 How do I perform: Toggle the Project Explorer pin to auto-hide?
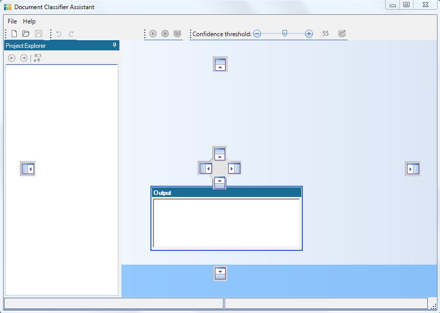[x=114, y=45]
